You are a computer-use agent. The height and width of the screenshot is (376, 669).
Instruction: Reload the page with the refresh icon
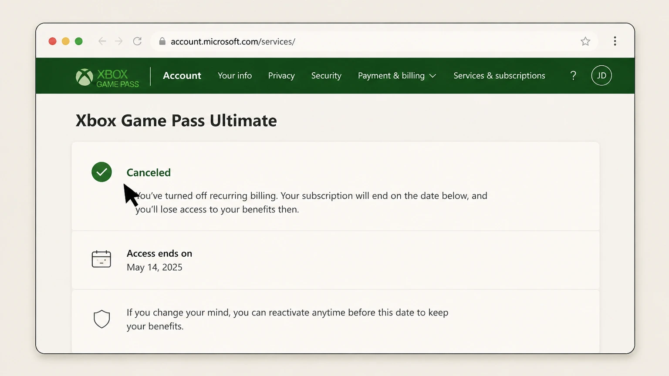click(137, 41)
